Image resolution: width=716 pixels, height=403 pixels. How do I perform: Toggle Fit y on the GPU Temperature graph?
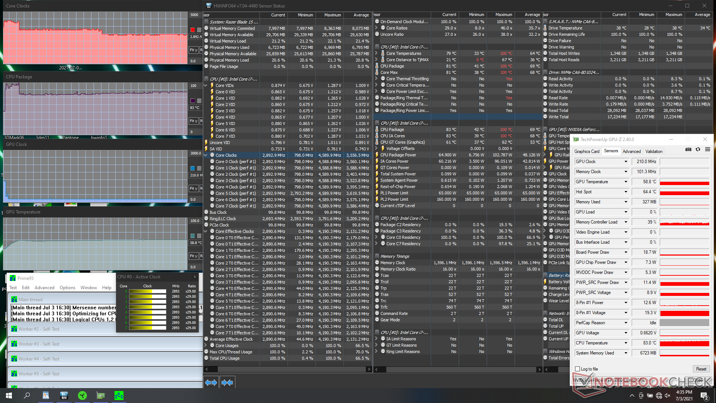pyautogui.click(x=193, y=256)
